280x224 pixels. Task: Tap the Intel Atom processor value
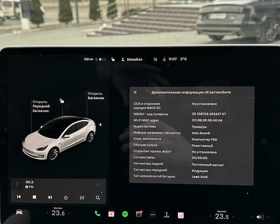[x=201, y=133]
